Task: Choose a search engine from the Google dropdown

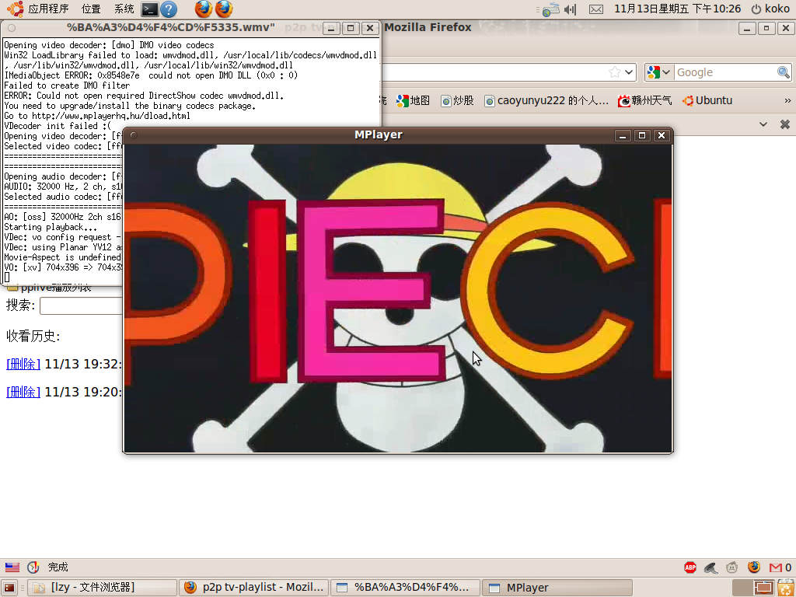Action: tap(659, 72)
